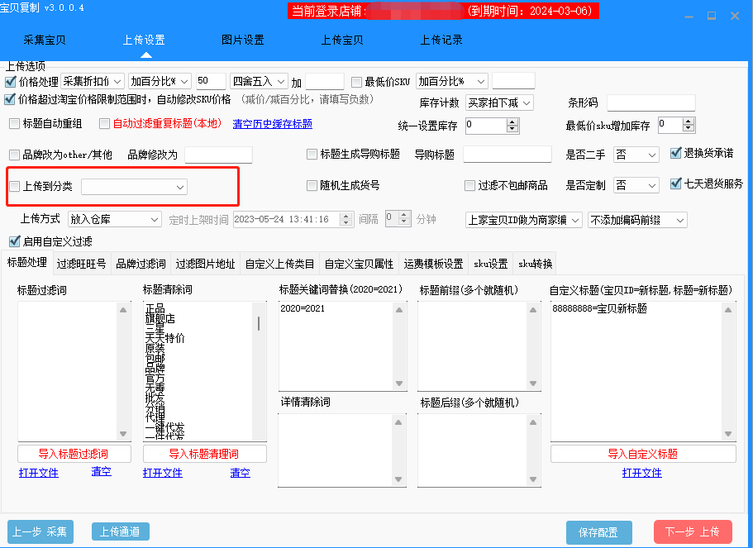Screen dimensions: 753x548
Task: Proceed with 下一步 上传 button
Action: (693, 531)
